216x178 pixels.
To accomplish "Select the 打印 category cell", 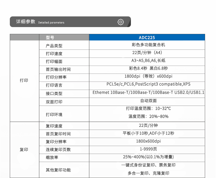I will coord(24,80).
